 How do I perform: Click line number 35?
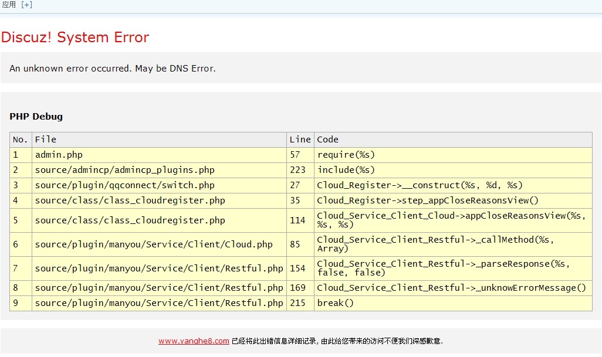click(300, 200)
